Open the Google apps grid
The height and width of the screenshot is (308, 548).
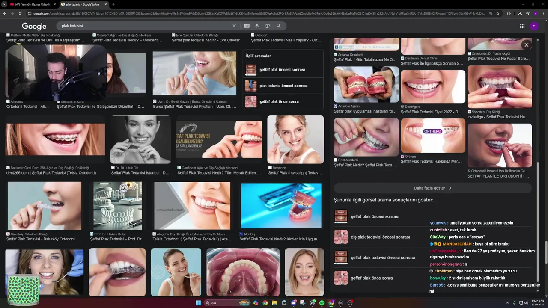(x=522, y=26)
